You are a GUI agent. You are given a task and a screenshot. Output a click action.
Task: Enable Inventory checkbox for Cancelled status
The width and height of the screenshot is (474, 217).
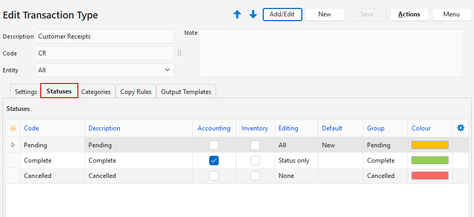[x=255, y=176]
